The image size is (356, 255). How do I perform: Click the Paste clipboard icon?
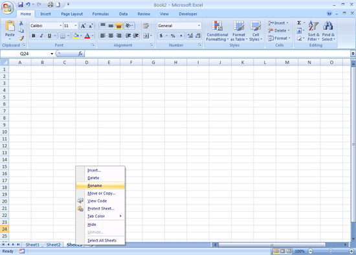[x=10, y=26]
